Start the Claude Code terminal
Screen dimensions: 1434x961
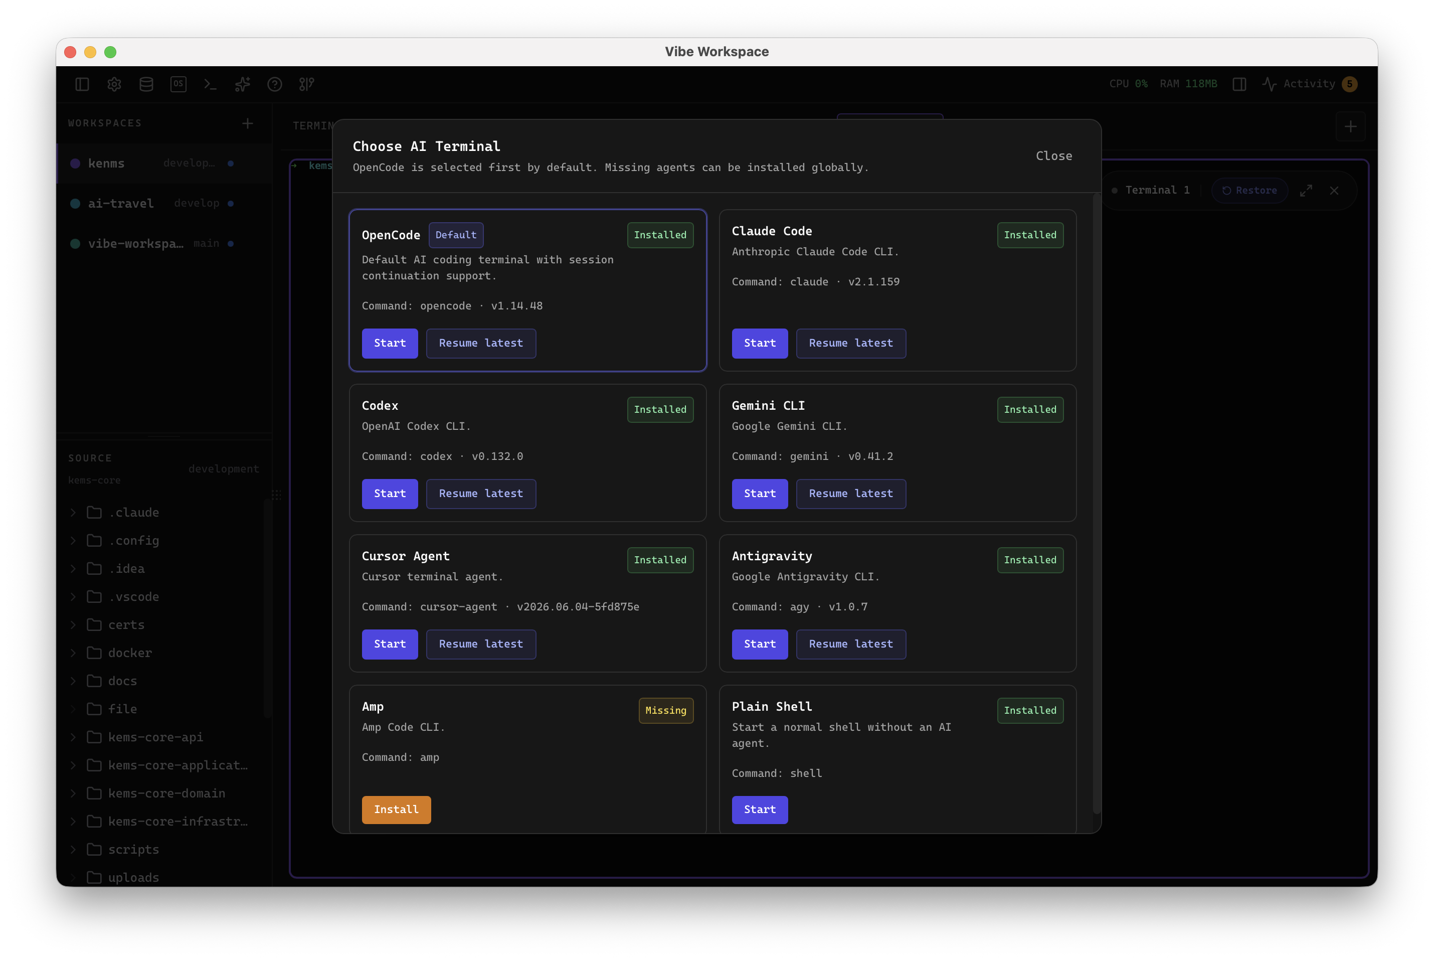(760, 343)
